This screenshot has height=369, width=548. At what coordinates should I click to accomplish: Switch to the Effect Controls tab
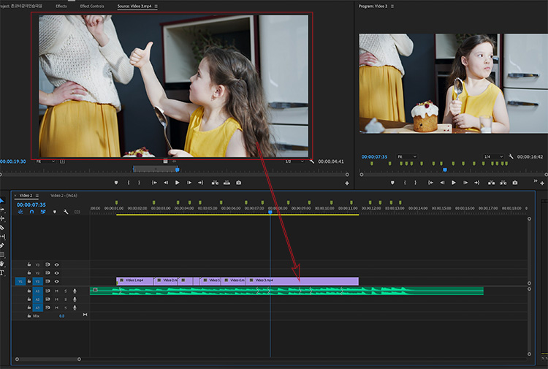pyautogui.click(x=92, y=7)
